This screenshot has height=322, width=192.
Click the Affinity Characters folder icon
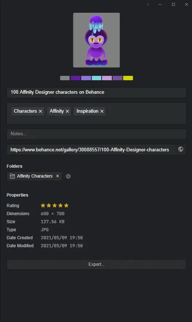click(12, 176)
